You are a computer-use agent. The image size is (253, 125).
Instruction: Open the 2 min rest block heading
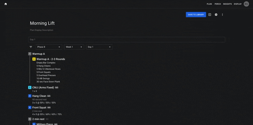pos(38,119)
